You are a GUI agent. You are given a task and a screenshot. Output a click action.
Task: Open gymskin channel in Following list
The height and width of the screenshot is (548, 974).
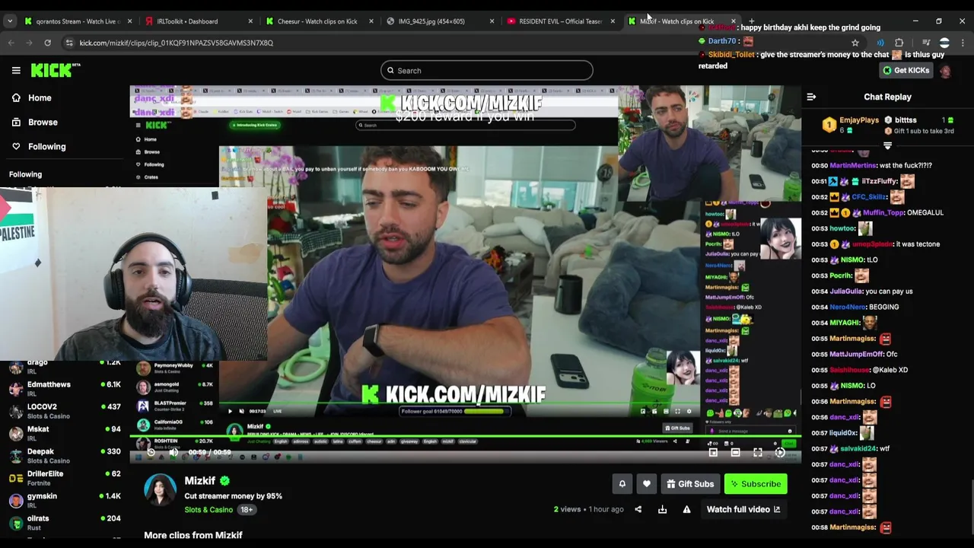[65, 500]
